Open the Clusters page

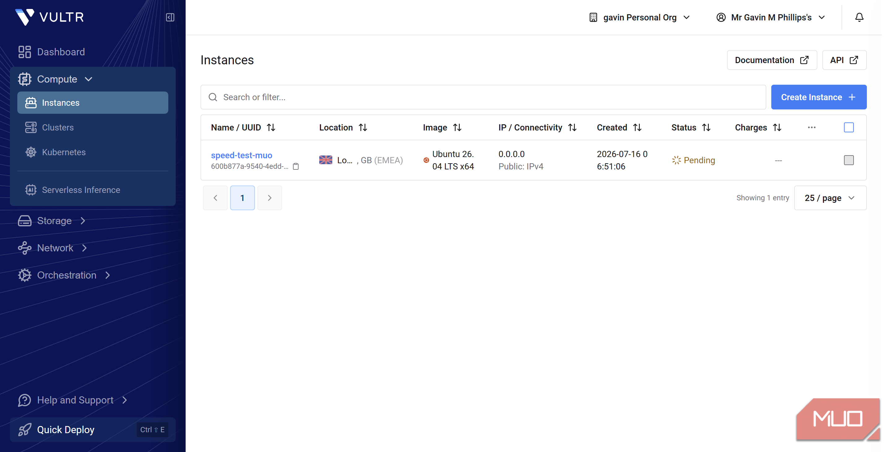click(x=58, y=127)
